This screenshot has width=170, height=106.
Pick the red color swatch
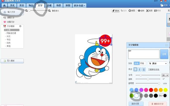pyautogui.click(x=151, y=90)
